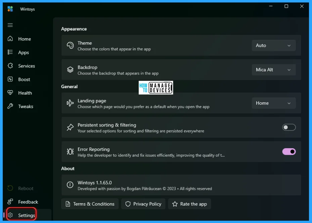Screen dimensions: 312x223
Task: Click the About info circle icon
Action: [70, 185]
